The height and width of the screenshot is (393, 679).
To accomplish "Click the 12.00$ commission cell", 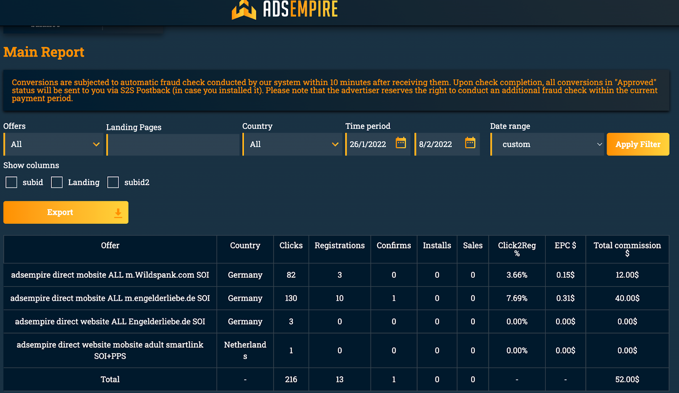I will click(x=627, y=275).
